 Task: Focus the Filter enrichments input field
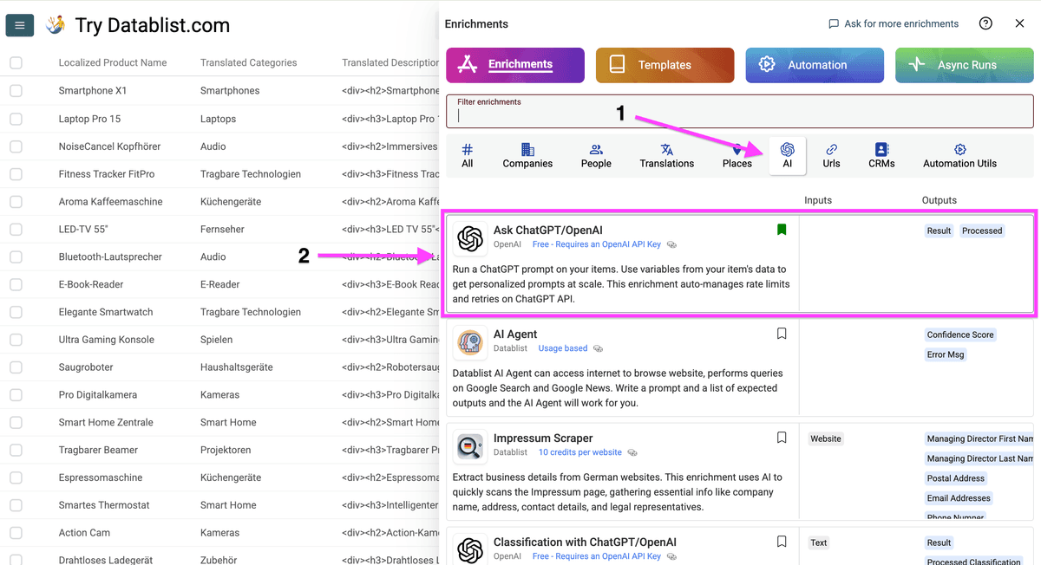[739, 111]
